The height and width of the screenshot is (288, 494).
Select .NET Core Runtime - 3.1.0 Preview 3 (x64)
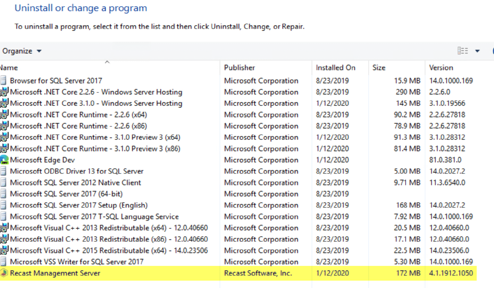[x=95, y=137]
